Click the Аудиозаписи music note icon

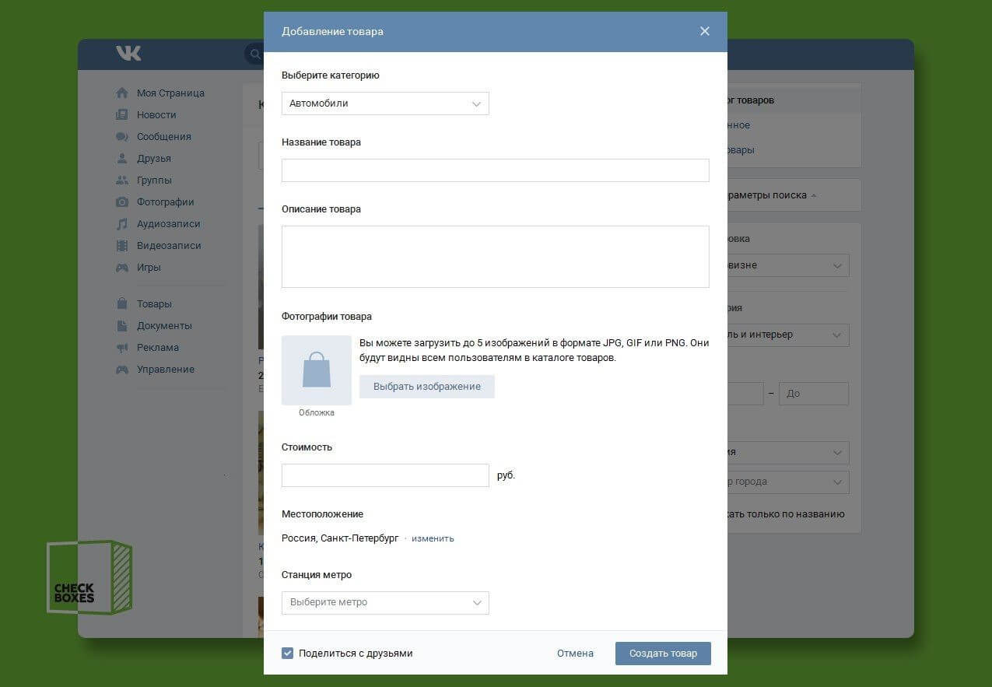click(122, 224)
